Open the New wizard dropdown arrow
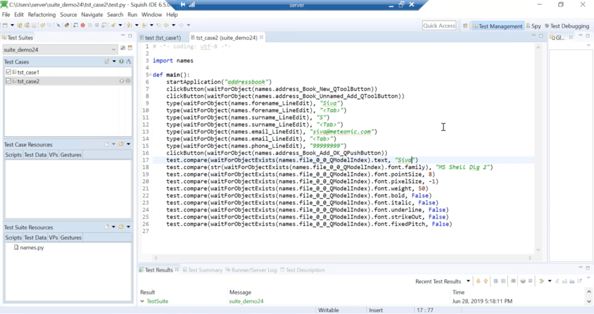This screenshot has height=314, width=594. click(x=12, y=25)
